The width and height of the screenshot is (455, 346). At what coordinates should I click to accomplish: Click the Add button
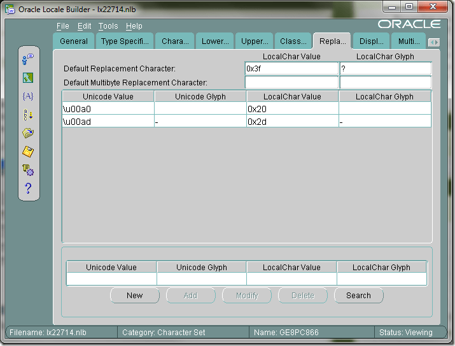(191, 296)
